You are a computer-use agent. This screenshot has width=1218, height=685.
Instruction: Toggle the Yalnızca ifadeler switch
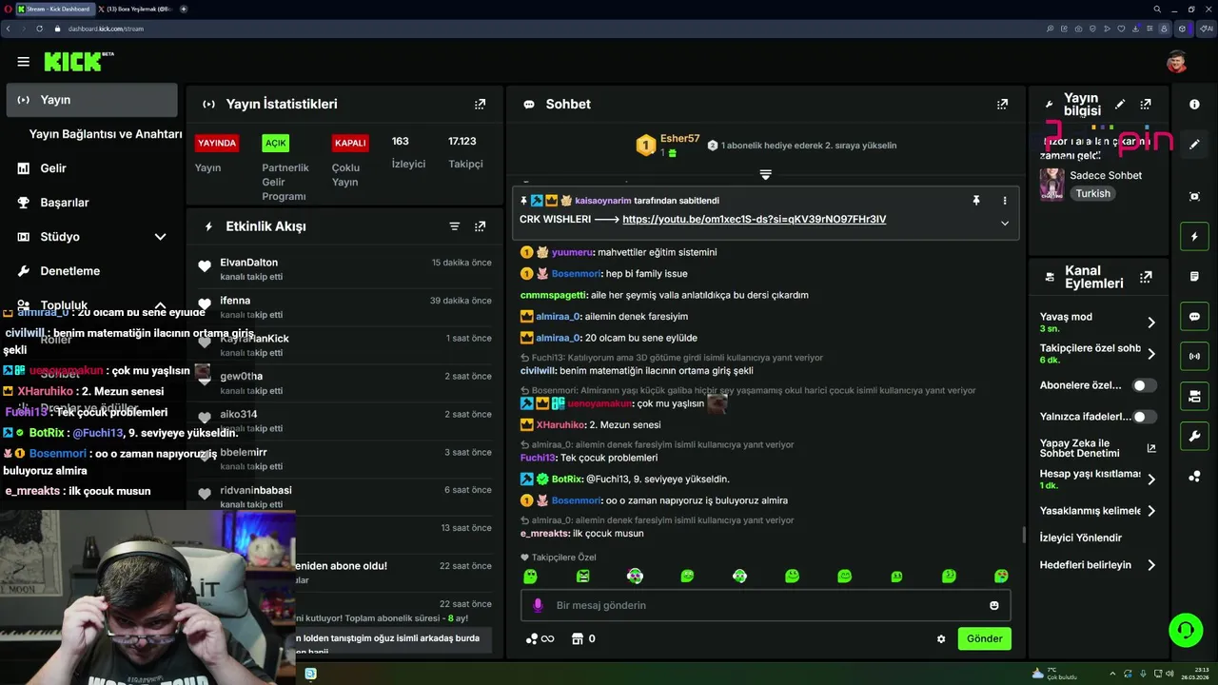[x=1145, y=417]
